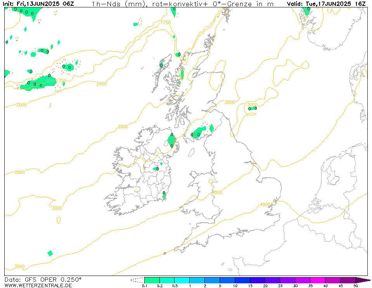This screenshot has width=372, height=288.
Task: Click the WWW.WETTERZENTRALE.DE website text
Action: pyautogui.click(x=38, y=285)
